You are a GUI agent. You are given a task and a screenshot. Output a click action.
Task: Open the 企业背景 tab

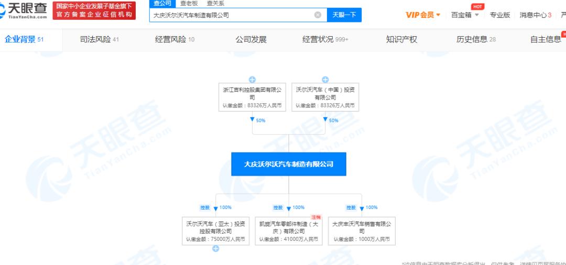point(24,39)
